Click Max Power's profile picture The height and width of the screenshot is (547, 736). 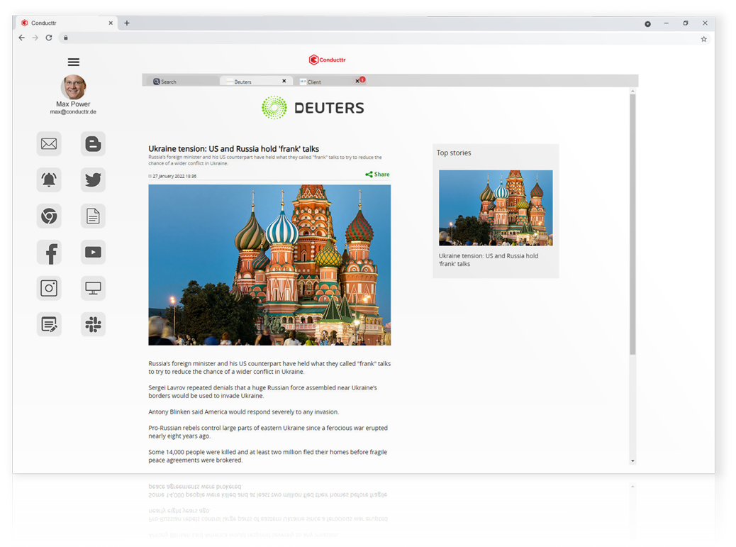(72, 86)
